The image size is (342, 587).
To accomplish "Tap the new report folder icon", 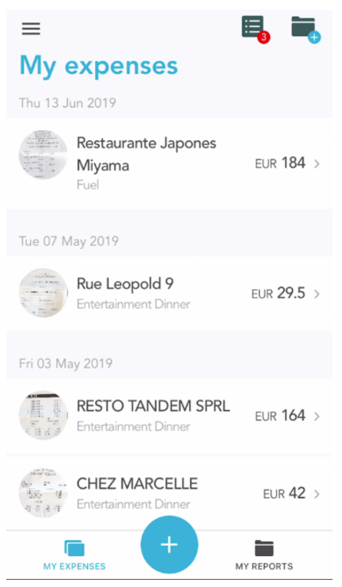I will click(303, 27).
